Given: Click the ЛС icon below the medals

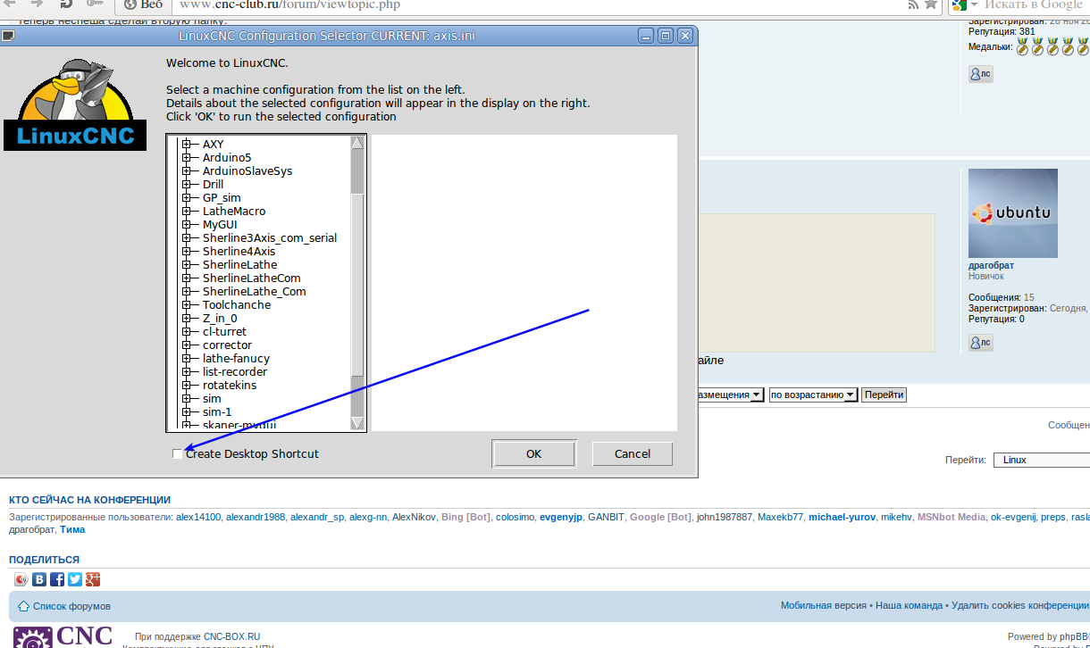Looking at the screenshot, I should (980, 74).
